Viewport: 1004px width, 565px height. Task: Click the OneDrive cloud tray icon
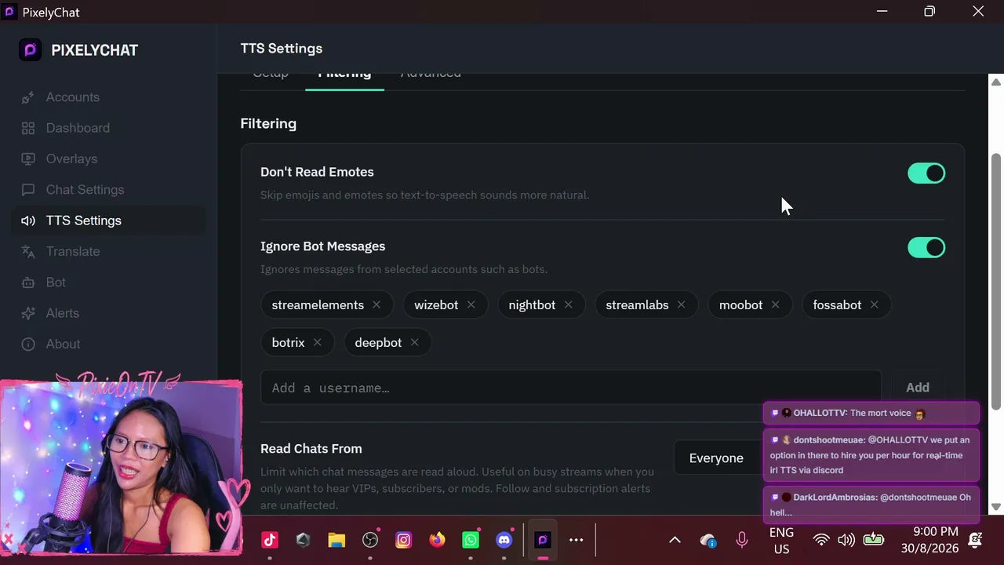click(708, 540)
